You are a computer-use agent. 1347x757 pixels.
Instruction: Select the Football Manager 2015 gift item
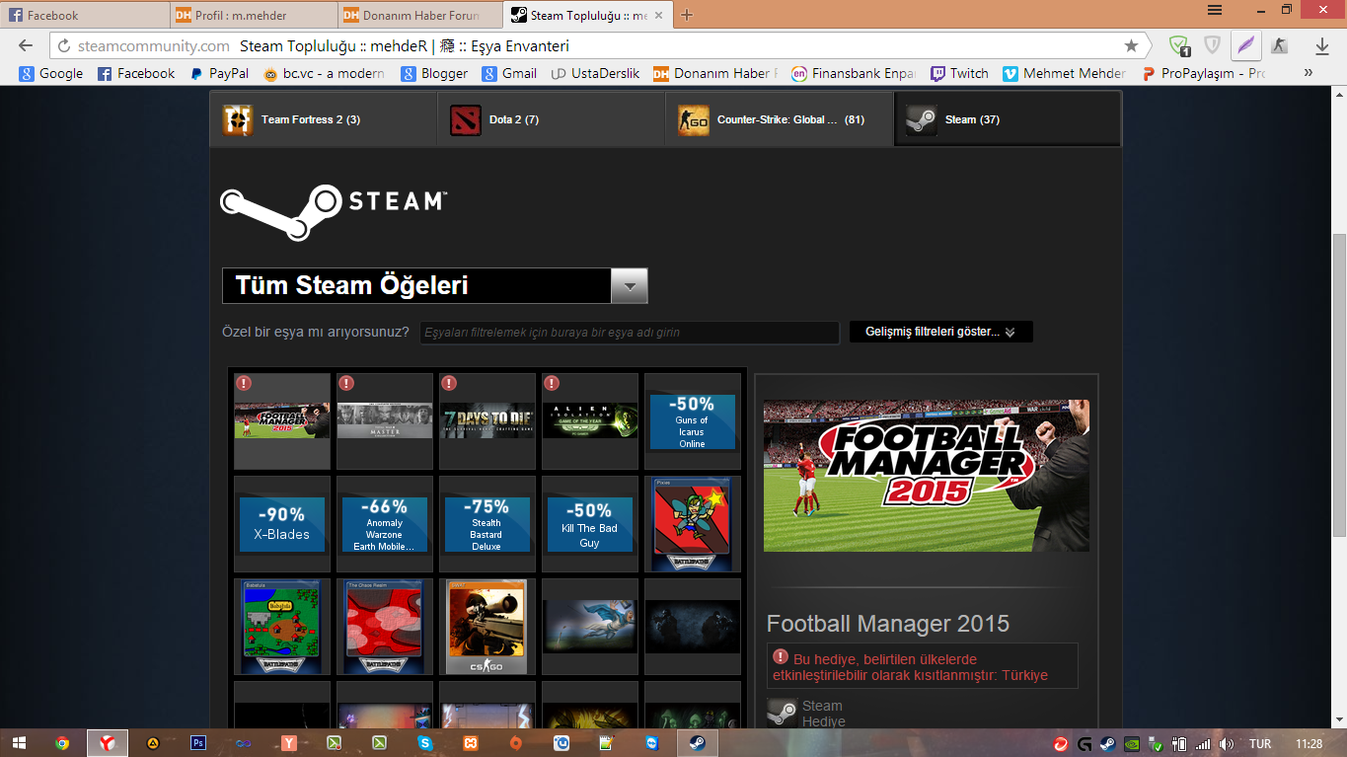click(x=282, y=420)
